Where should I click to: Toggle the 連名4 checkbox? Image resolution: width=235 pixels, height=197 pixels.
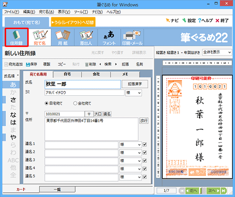coord(145,169)
